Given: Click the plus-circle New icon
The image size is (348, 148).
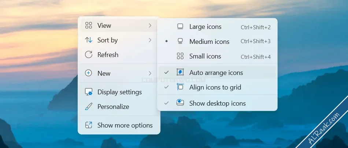Looking at the screenshot, I should [89, 73].
